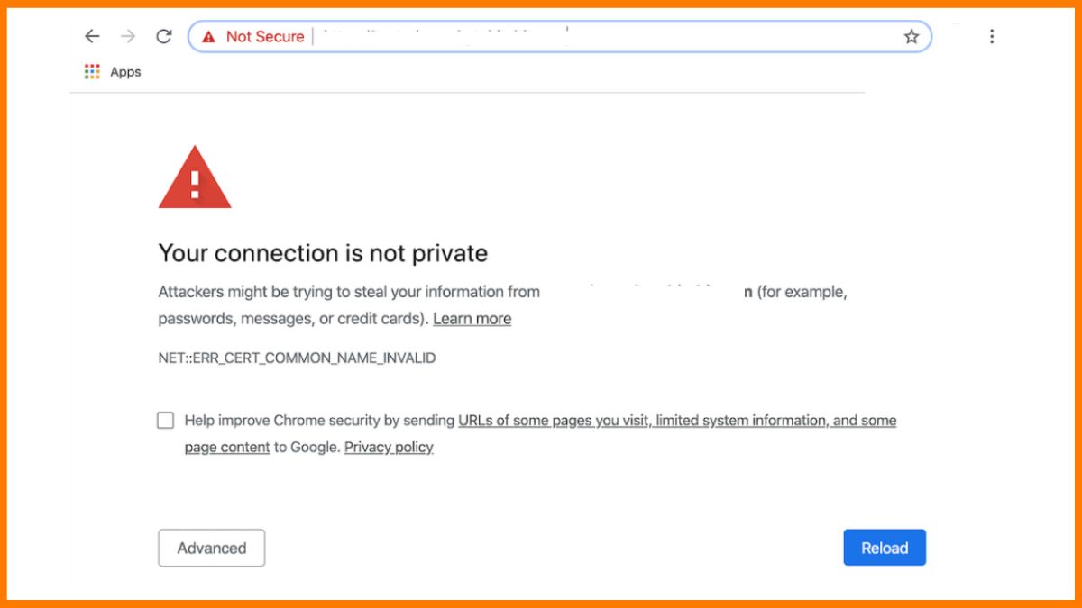Enable the Help improve Chrome security checkbox
The height and width of the screenshot is (608, 1082).
tap(166, 421)
